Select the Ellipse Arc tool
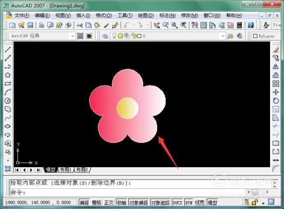 pos(8,135)
